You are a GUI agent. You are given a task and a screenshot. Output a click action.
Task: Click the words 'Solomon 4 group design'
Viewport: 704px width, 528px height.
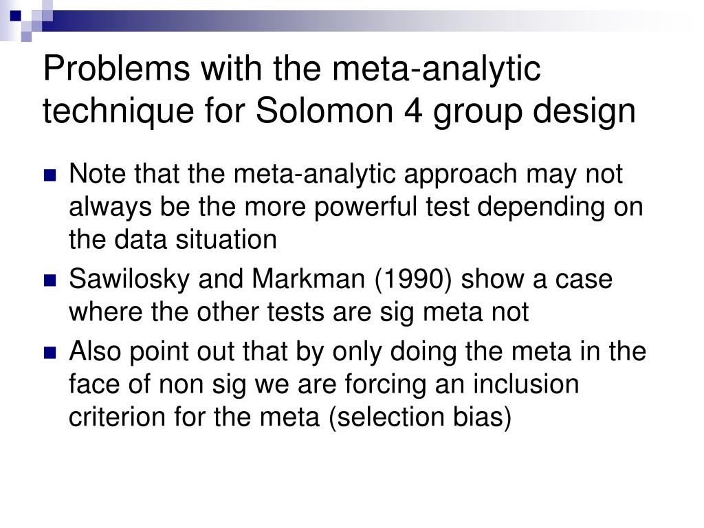pyautogui.click(x=445, y=111)
